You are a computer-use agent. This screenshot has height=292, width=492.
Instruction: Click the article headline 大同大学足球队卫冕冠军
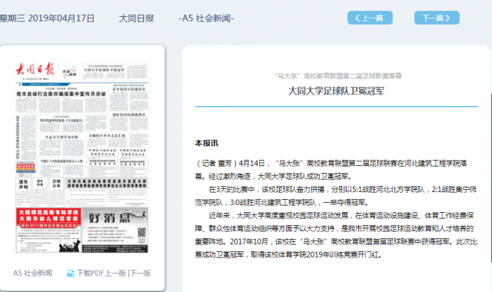coord(336,91)
